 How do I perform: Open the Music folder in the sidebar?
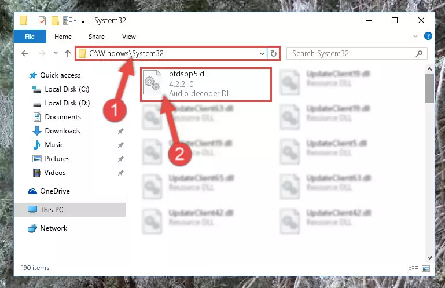point(48,145)
